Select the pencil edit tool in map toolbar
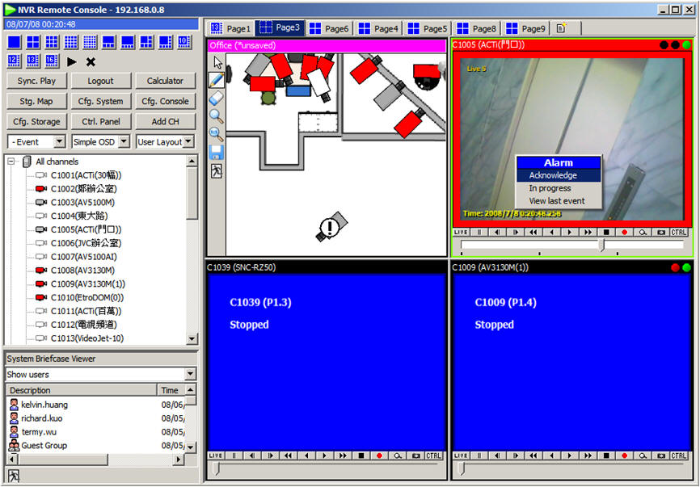Screen dimensions: 700x487 tap(216, 80)
